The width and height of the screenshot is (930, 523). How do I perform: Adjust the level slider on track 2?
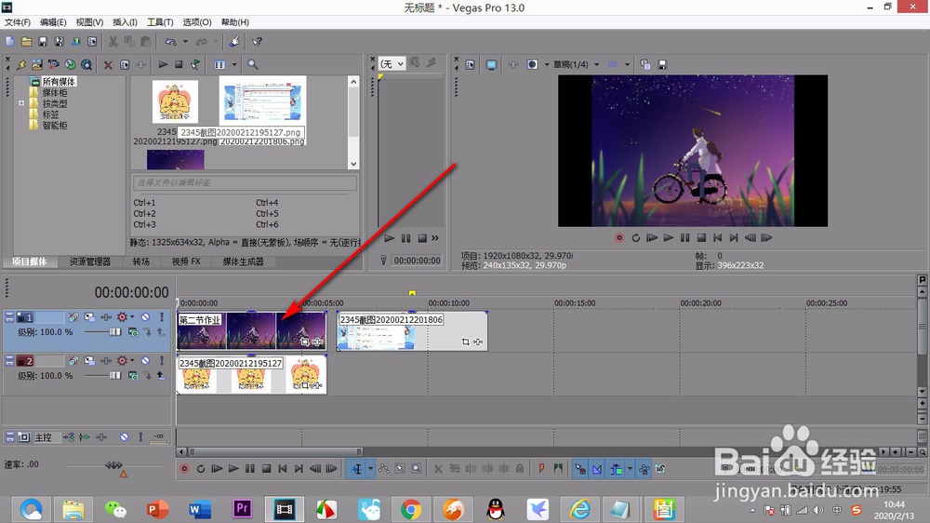pos(114,375)
